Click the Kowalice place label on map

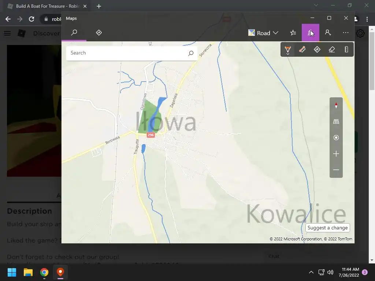click(x=296, y=214)
